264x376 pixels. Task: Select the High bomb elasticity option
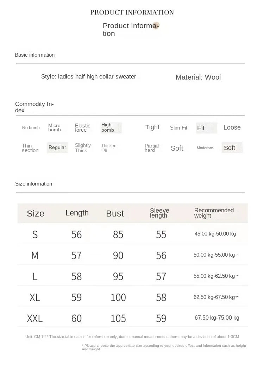click(111, 128)
